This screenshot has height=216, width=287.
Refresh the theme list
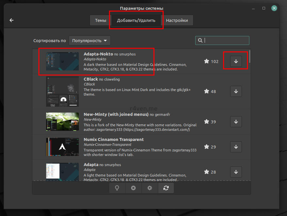click(166, 188)
